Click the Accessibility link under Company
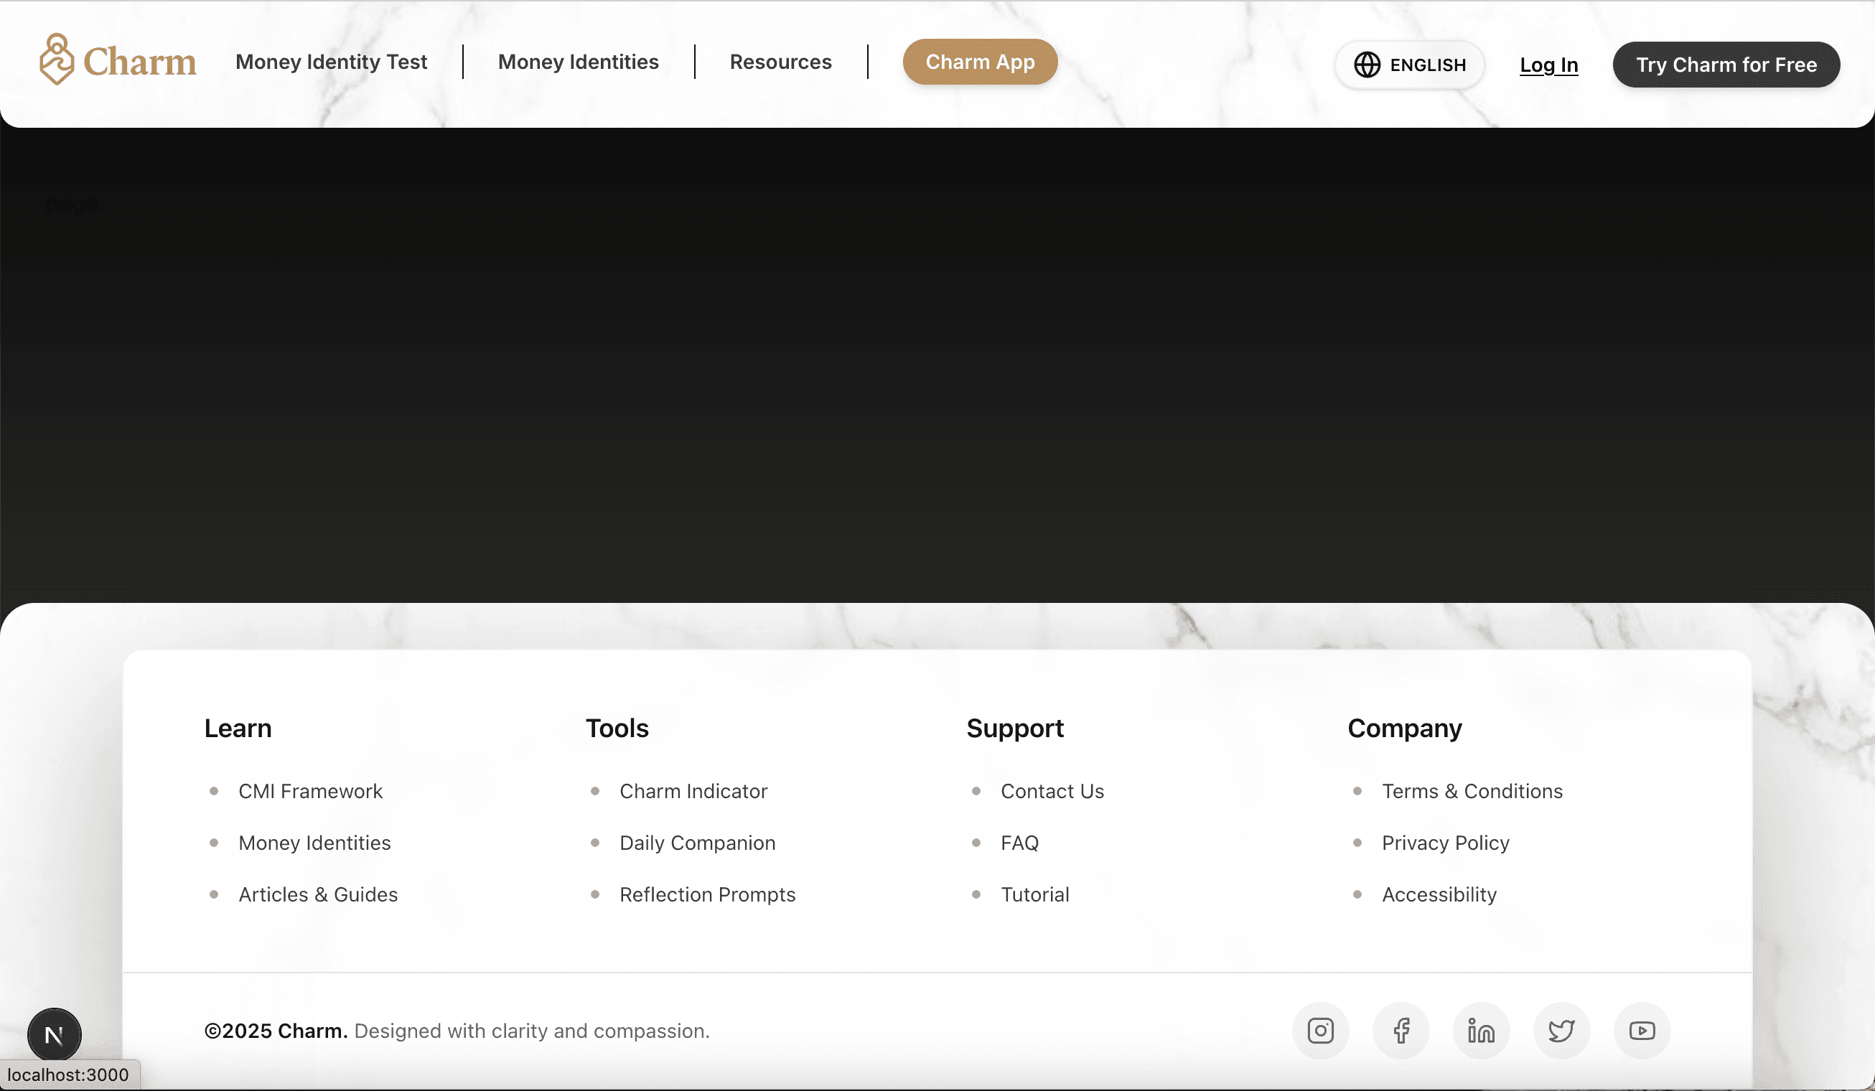1875x1091 pixels. click(x=1439, y=894)
